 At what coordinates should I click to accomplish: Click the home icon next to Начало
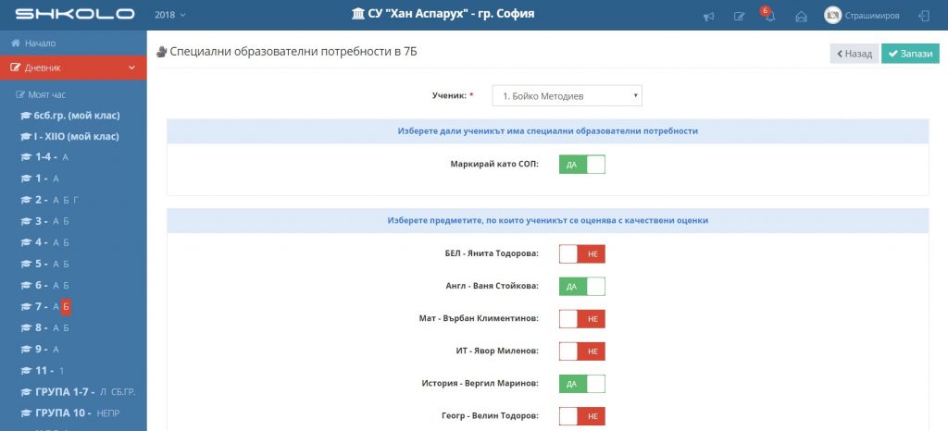tap(16, 43)
